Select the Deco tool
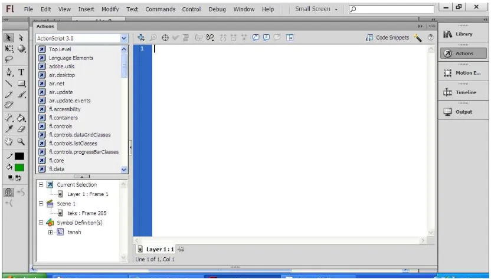Screen dimensions: 491x279 coord(9,105)
